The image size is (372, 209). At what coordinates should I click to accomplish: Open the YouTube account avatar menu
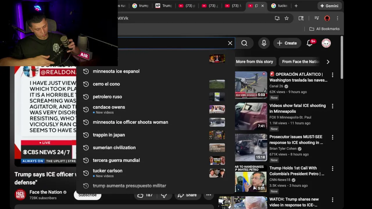coord(326,43)
